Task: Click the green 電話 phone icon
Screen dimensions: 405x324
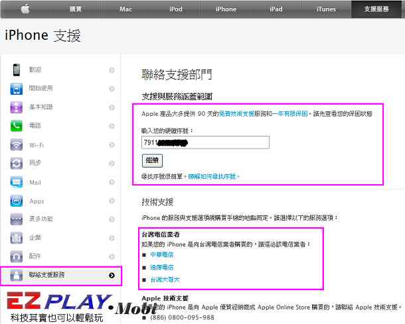Action: coord(17,126)
